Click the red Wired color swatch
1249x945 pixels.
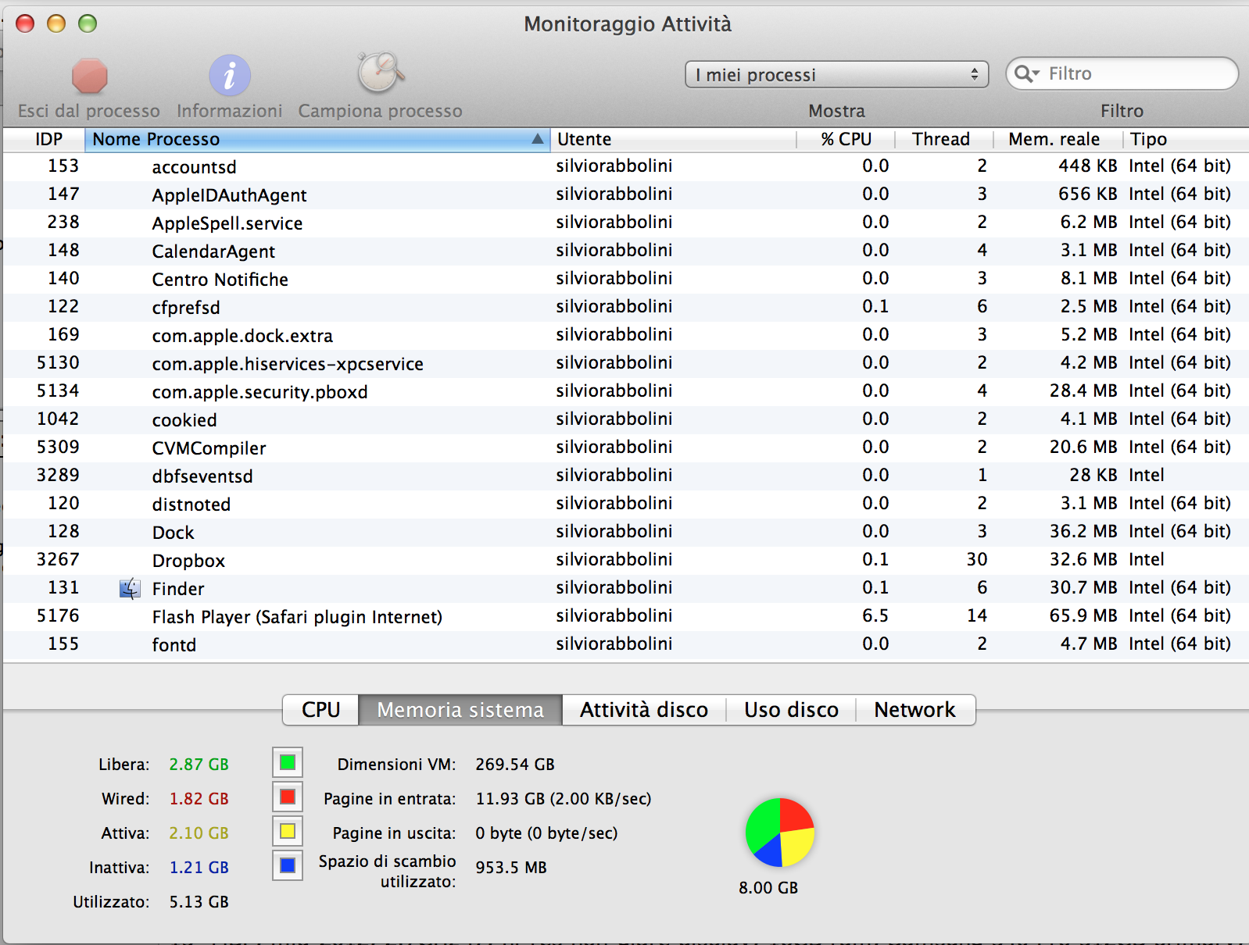tap(288, 797)
